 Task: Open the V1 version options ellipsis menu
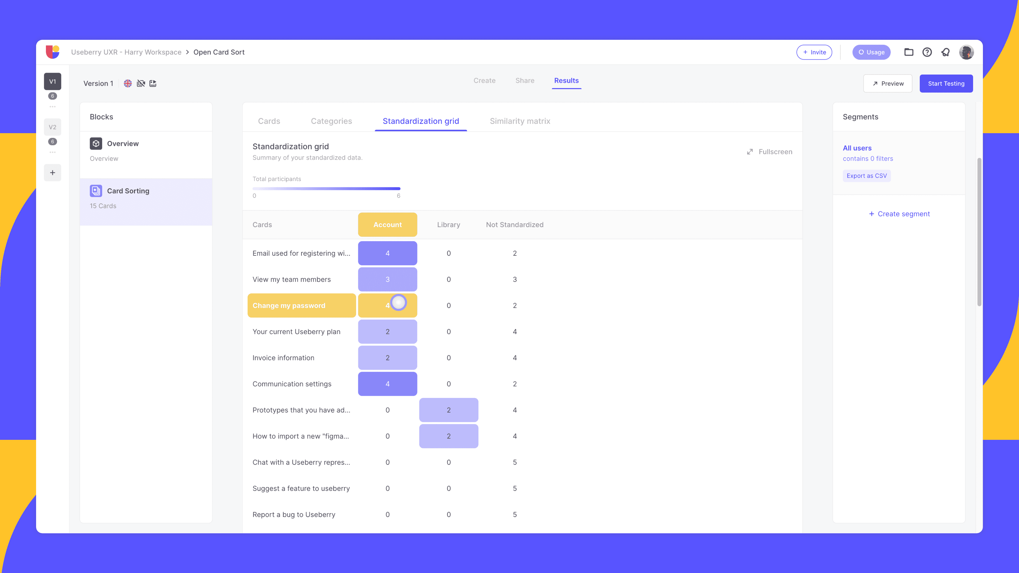[53, 106]
